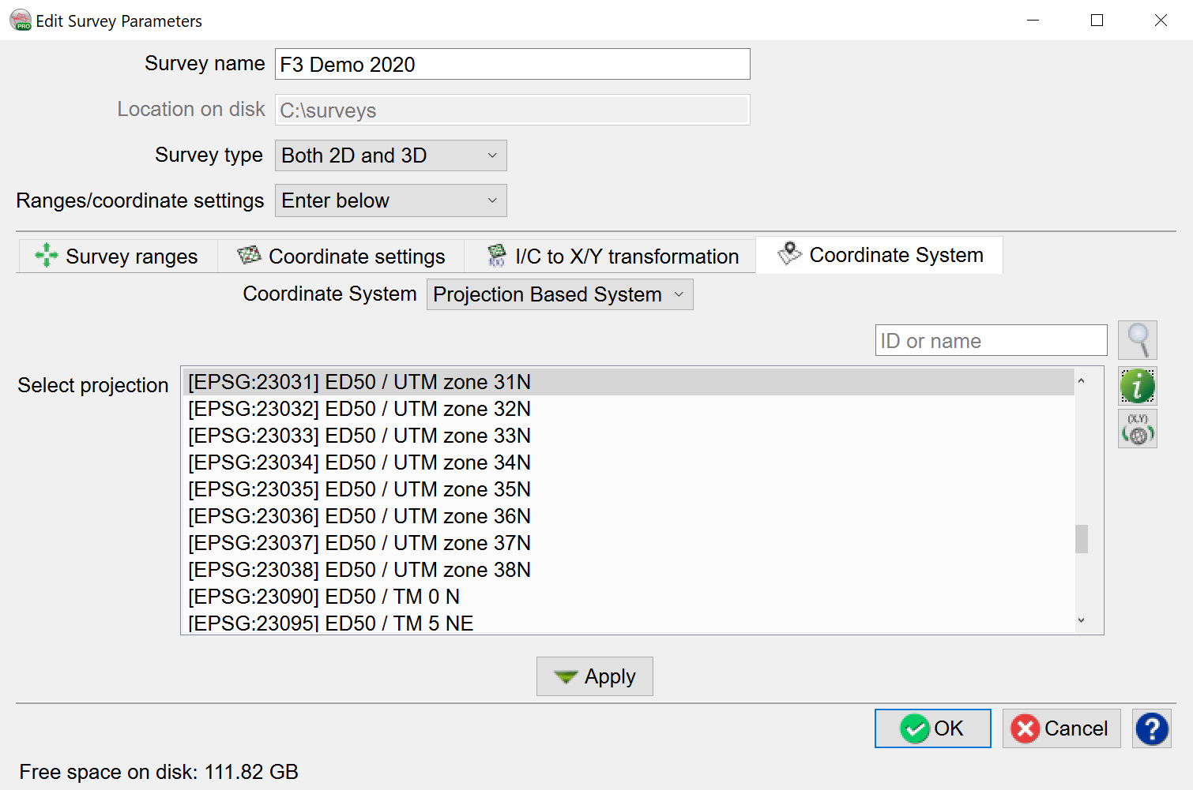
Task: Click the OpendTect Pro icon in title bar
Action: pyautogui.click(x=20, y=21)
